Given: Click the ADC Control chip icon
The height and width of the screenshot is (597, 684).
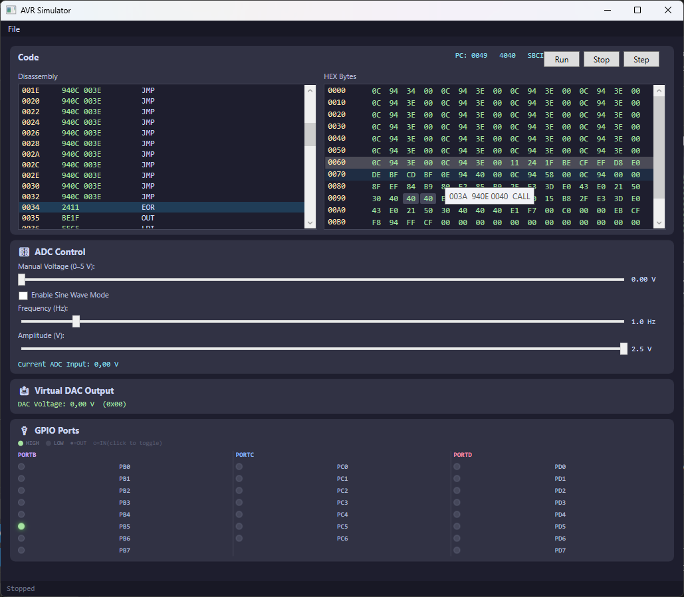Looking at the screenshot, I should click(x=24, y=252).
